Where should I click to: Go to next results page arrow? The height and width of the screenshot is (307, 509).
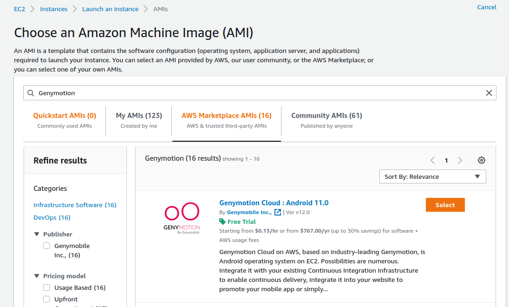click(x=460, y=160)
